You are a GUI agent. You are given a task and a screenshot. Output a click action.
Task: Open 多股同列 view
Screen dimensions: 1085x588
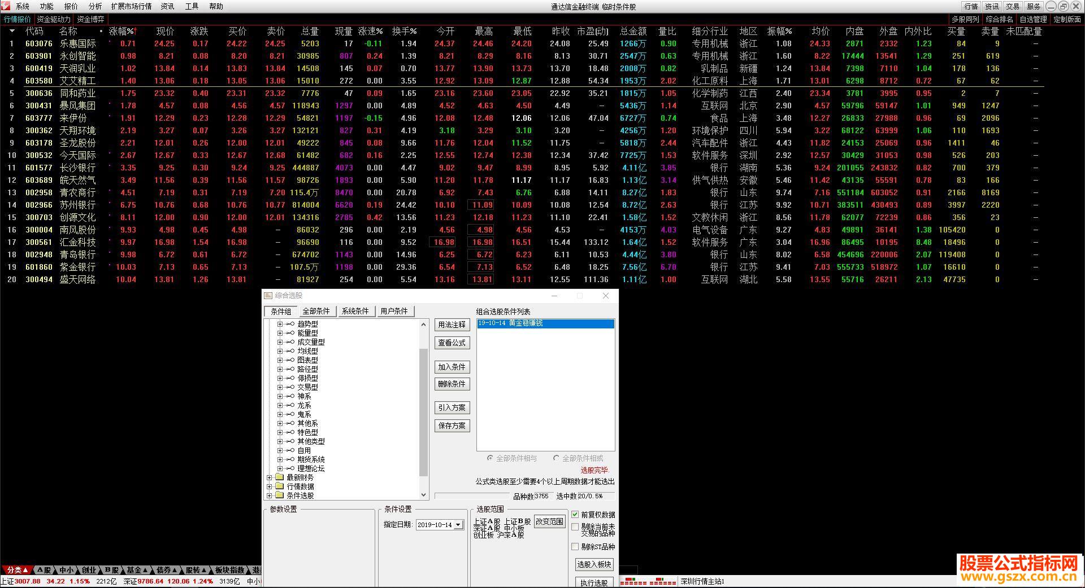(x=966, y=19)
